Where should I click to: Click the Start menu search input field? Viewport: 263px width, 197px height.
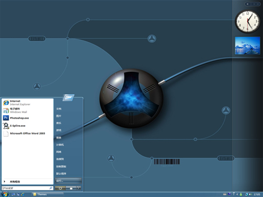[28, 188]
